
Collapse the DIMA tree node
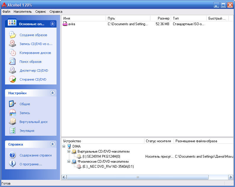tap(64, 146)
